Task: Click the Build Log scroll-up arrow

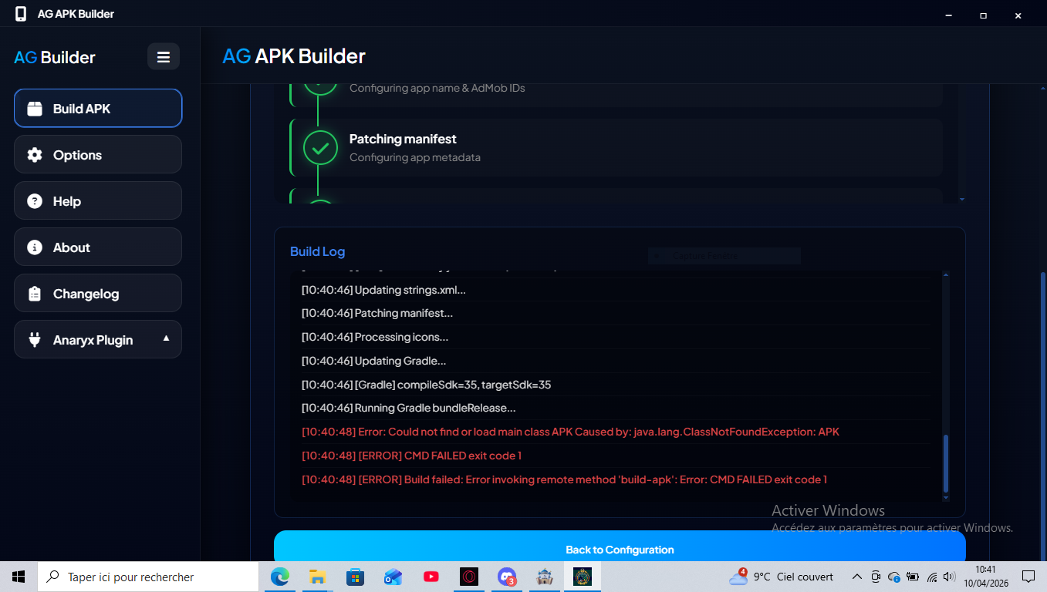Action: tap(946, 275)
